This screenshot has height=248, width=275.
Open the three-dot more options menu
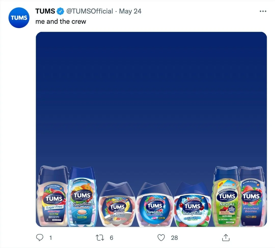pos(263,11)
